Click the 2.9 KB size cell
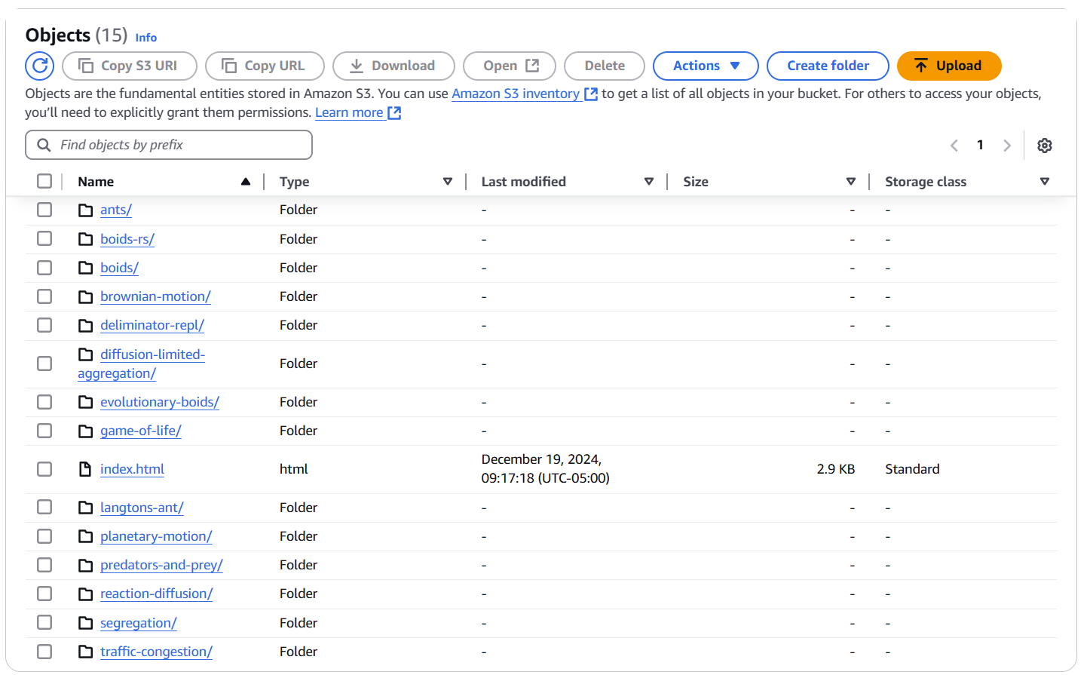Image resolution: width=1090 pixels, height=675 pixels. coord(835,469)
